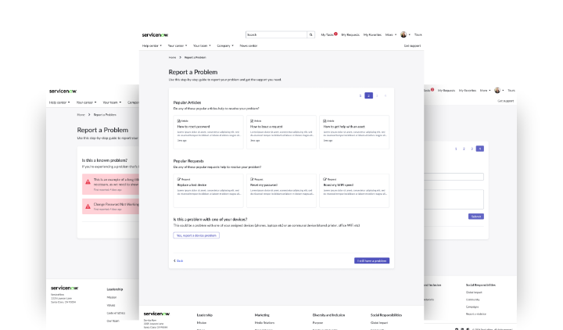
Task: Click the red alert icon on 'Change Password Not Working'
Action: (88, 206)
